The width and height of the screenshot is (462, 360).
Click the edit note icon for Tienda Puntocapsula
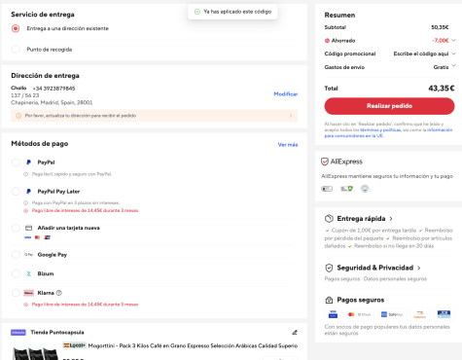[295, 332]
